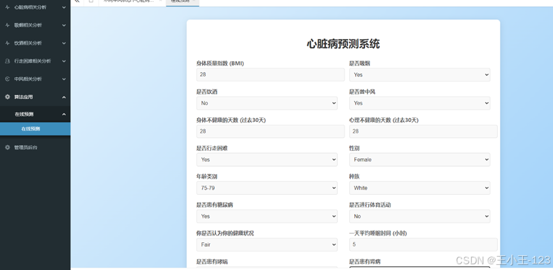The width and height of the screenshot is (553, 270).
Task: Click the 心脏病相关分析 pulse icon
Action: (x=8, y=7)
